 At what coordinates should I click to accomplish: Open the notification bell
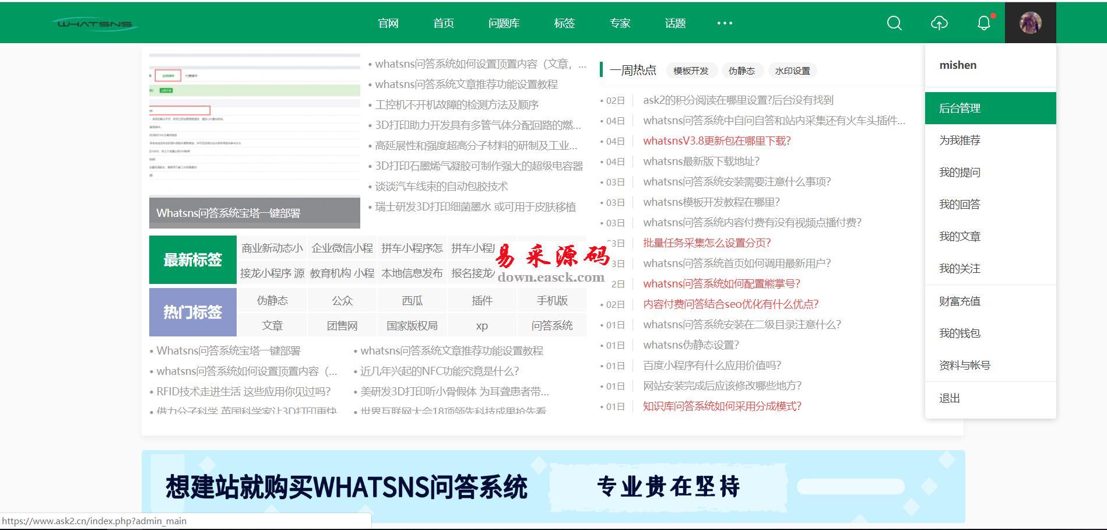click(x=984, y=23)
